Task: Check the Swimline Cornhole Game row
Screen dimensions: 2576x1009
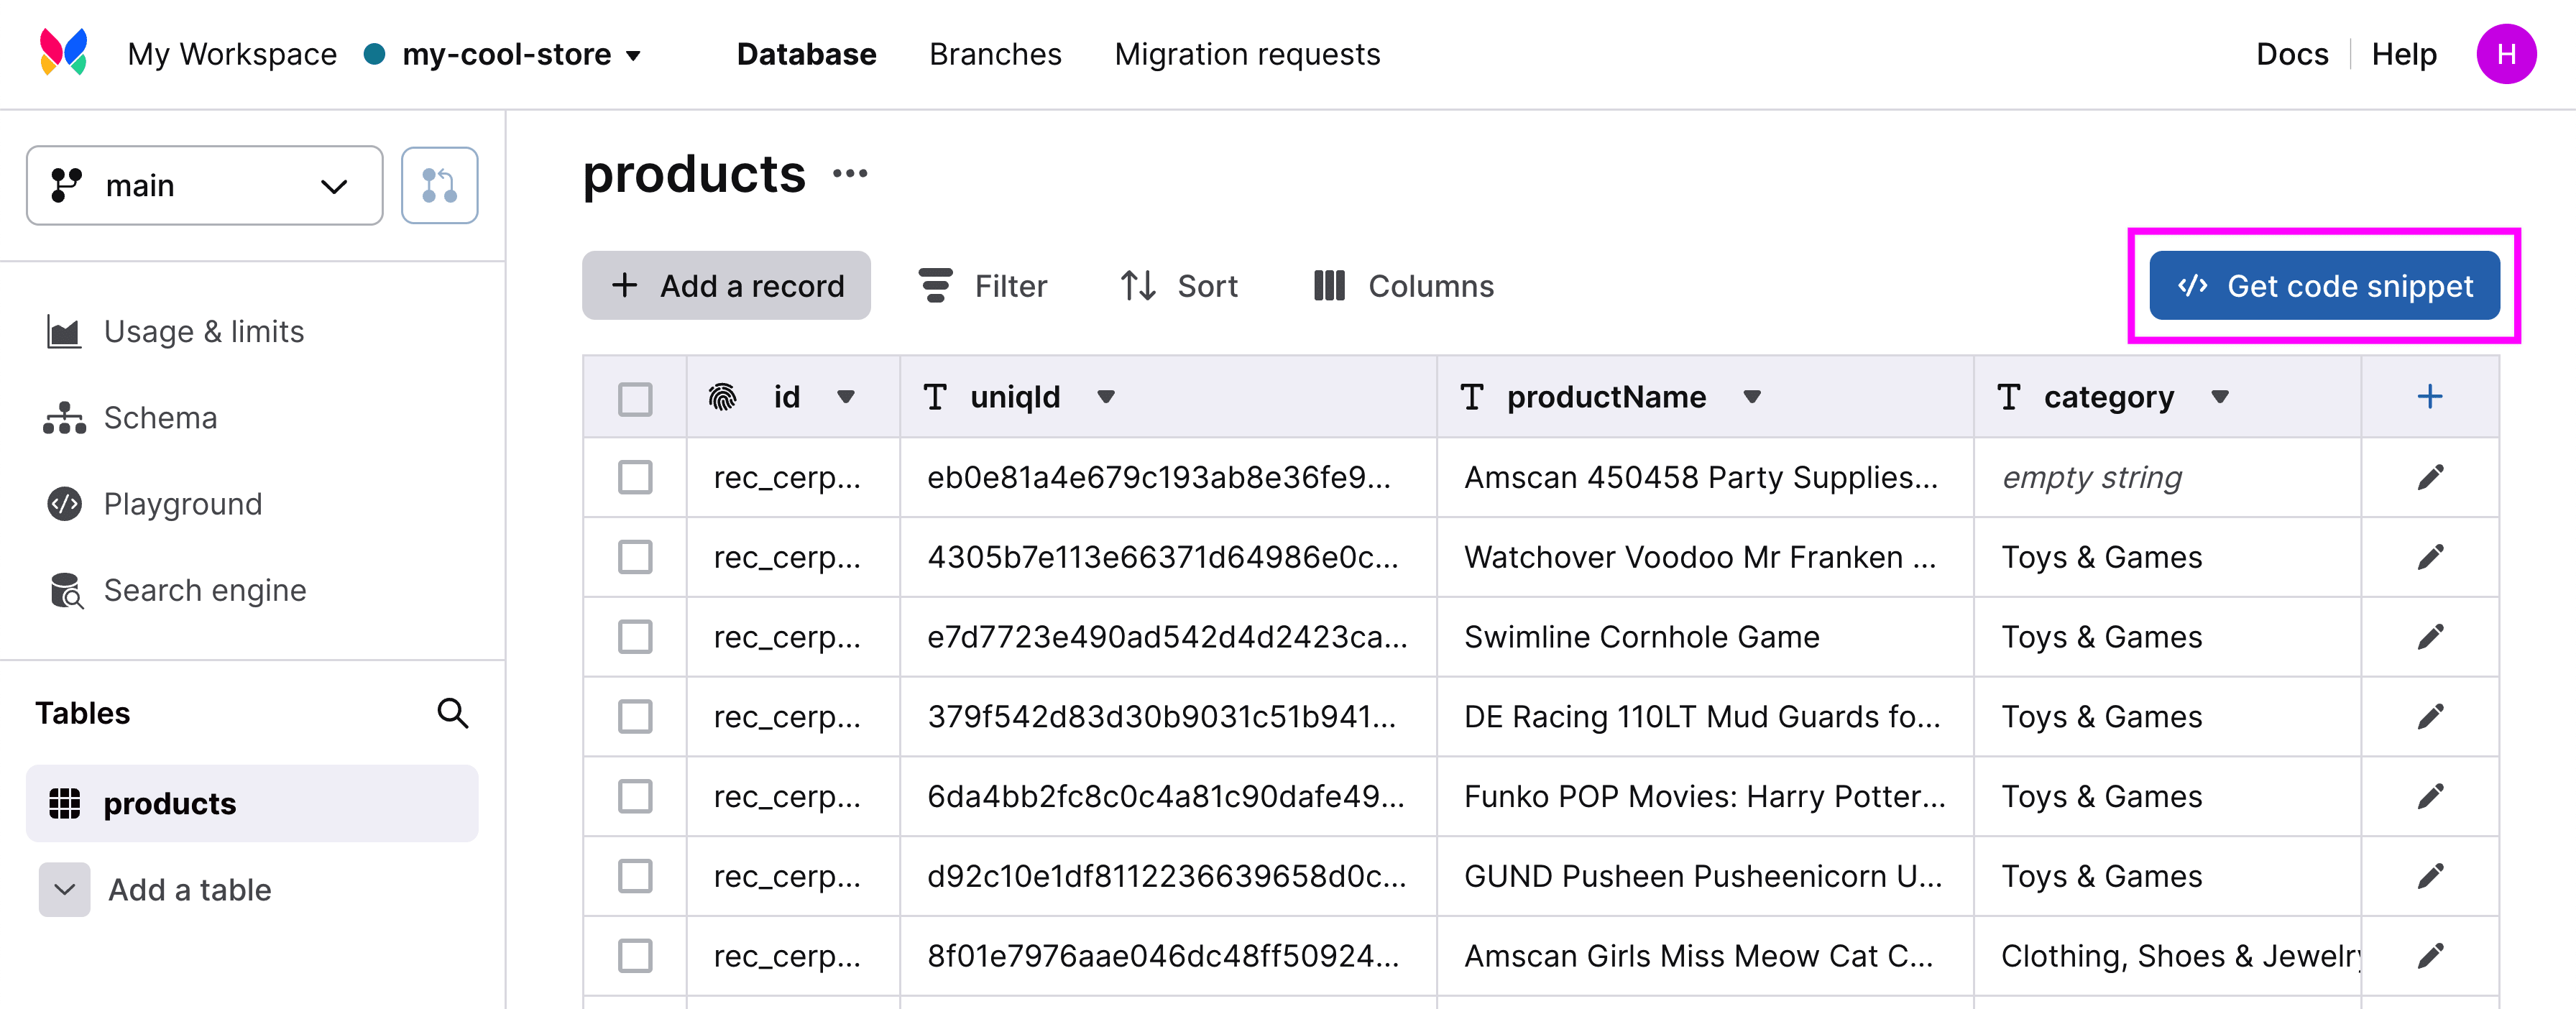Action: [635, 637]
